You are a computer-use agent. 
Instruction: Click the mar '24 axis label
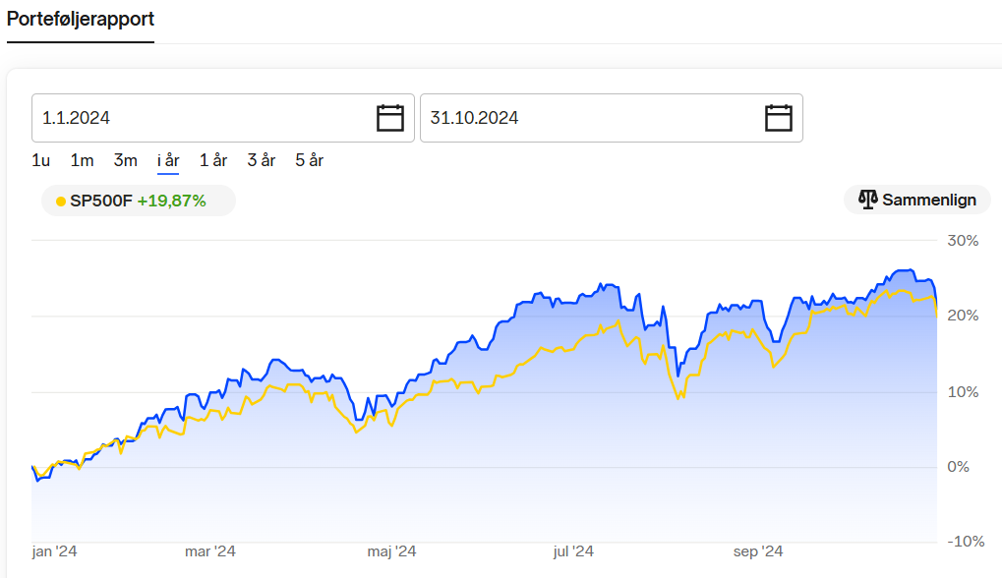tap(210, 551)
